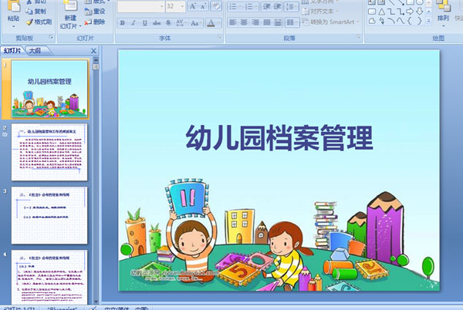The height and width of the screenshot is (310, 463).
Task: Toggle Italic formatting button
Action: [x=133, y=22]
